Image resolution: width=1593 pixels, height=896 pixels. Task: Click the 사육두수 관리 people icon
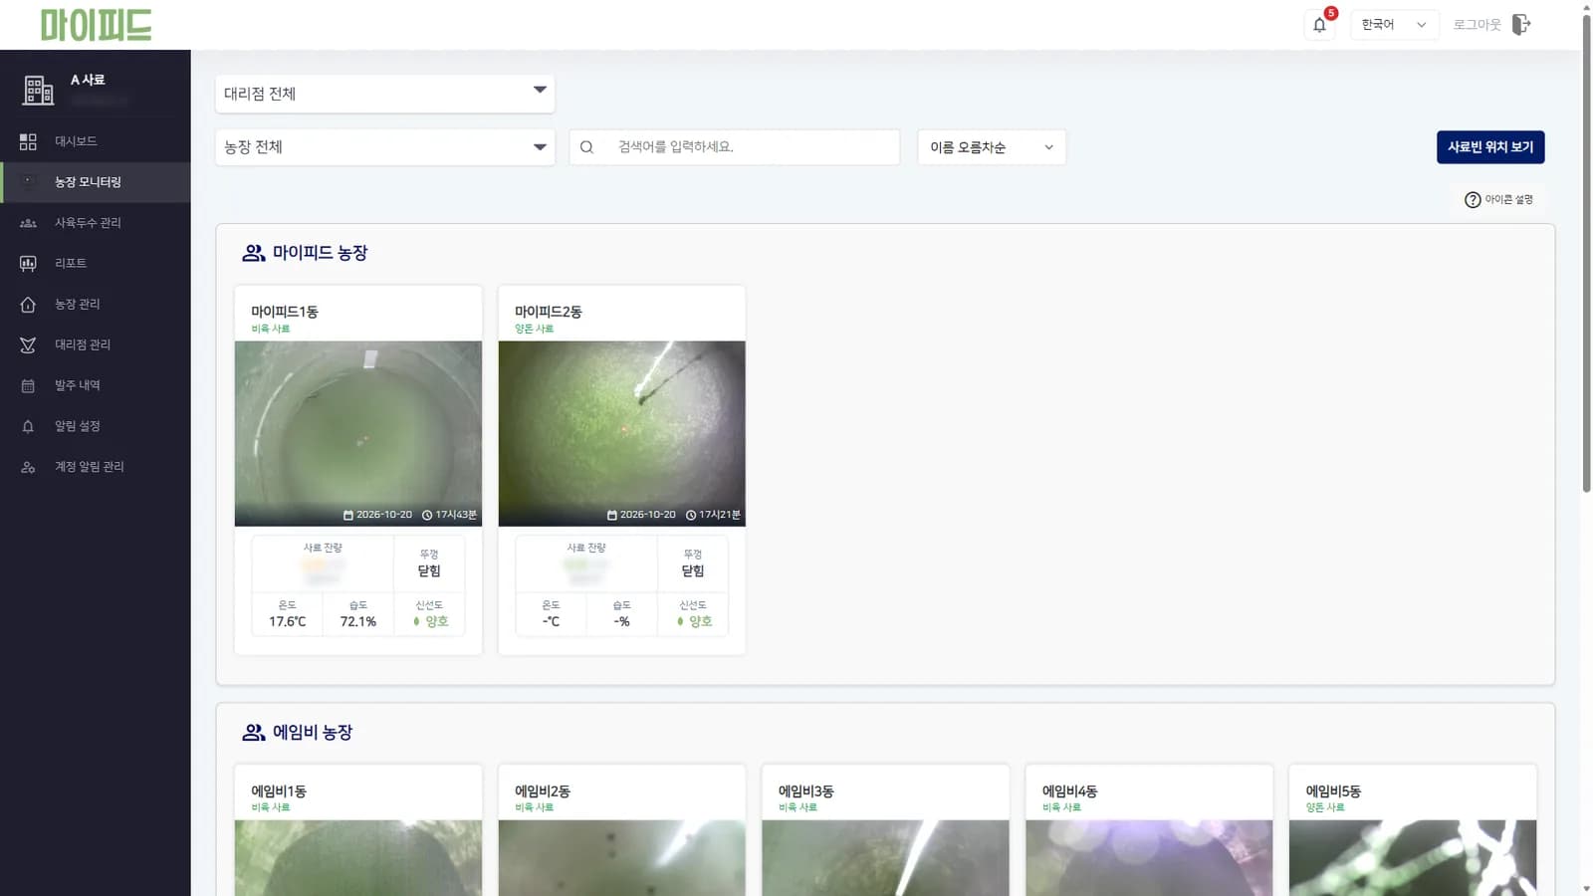(x=28, y=223)
